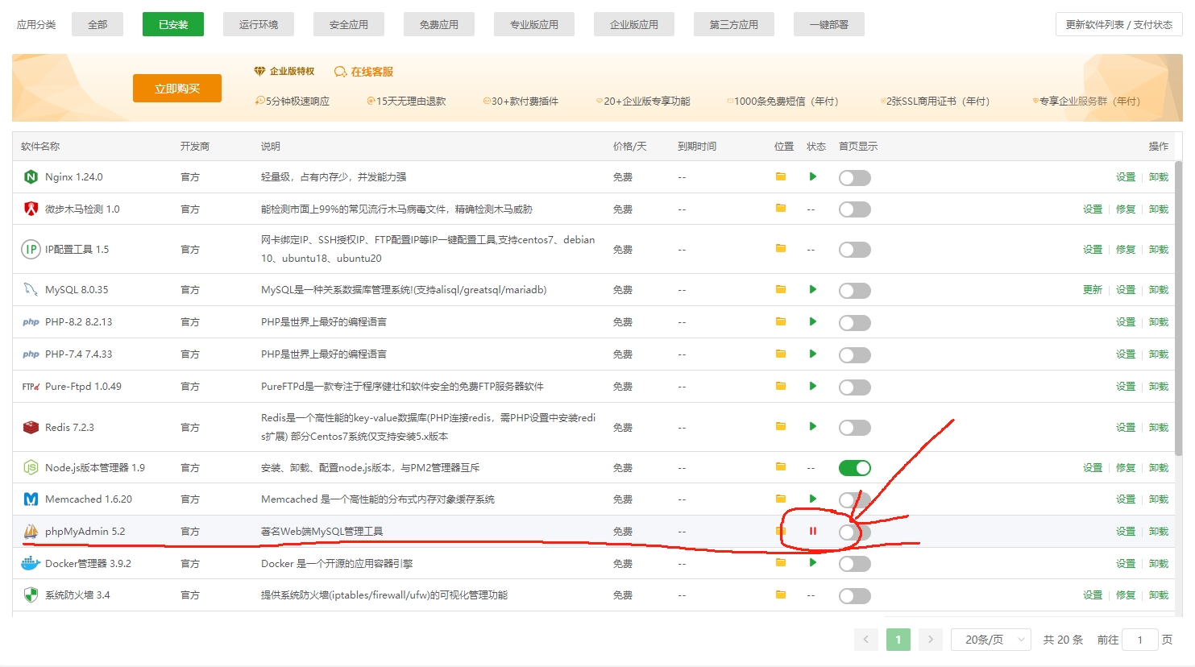Click the PHP-7.4 green running status arrow
The image size is (1195, 667).
[x=813, y=354]
